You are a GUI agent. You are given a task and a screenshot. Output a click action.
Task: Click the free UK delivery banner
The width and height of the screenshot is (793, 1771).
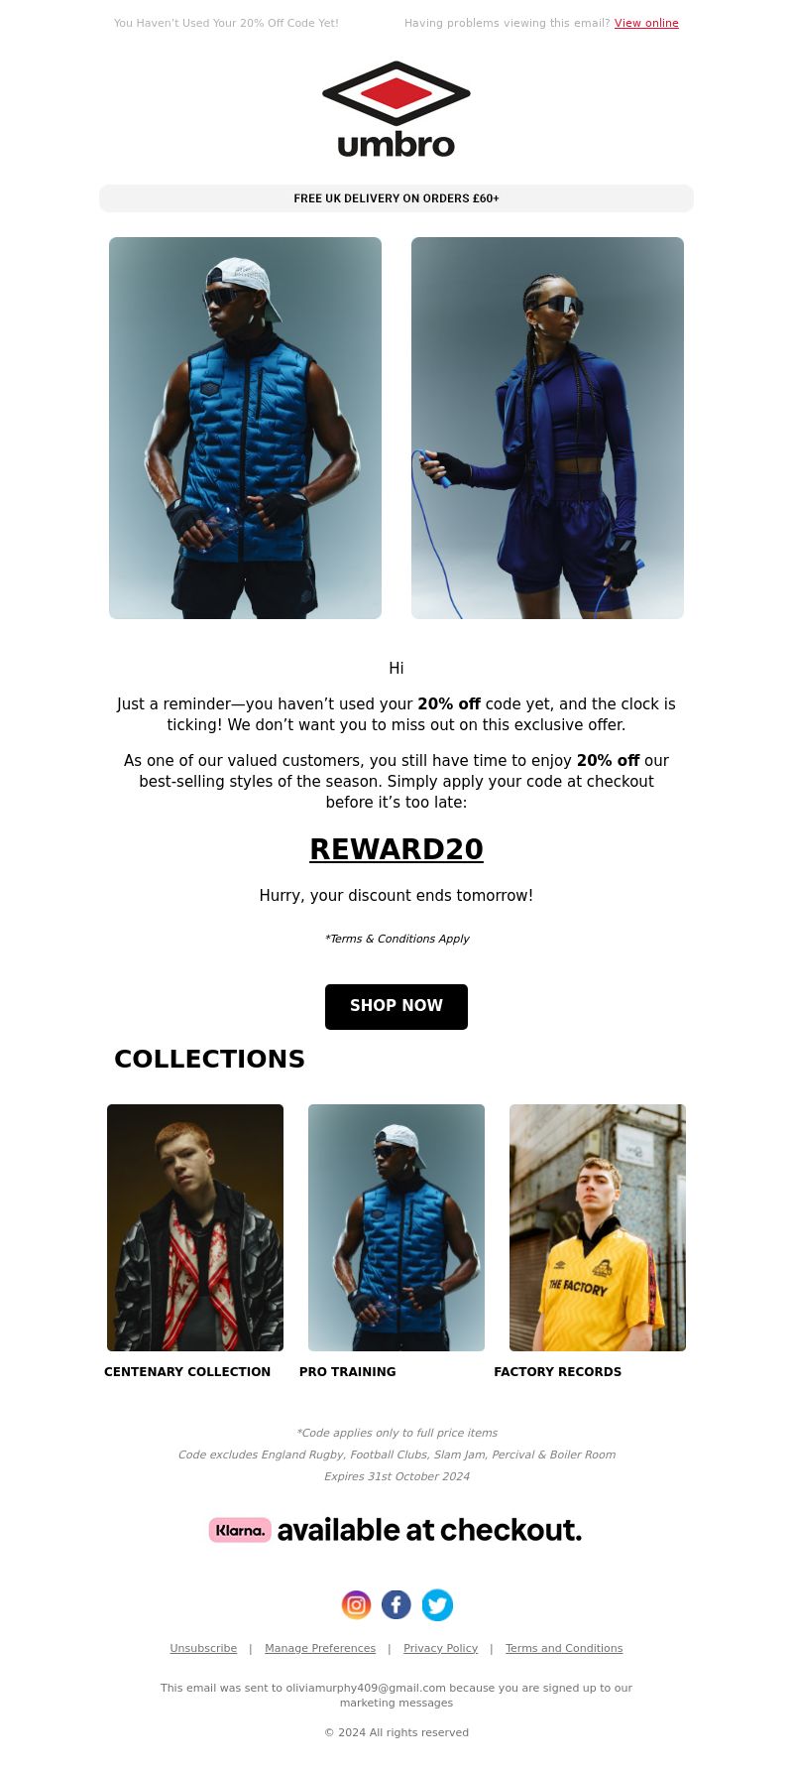click(396, 198)
